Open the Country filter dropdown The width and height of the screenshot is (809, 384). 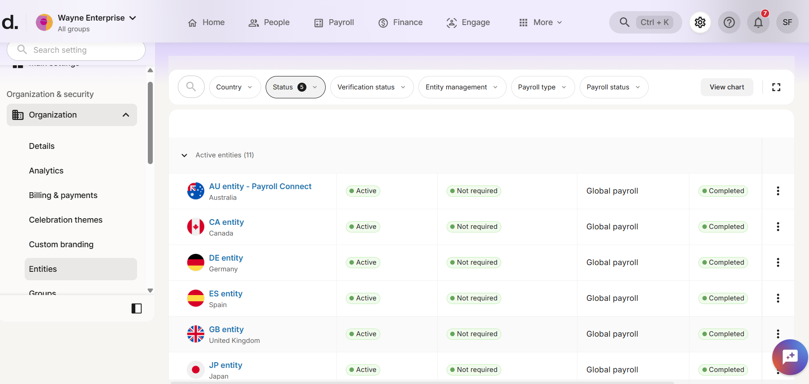234,87
